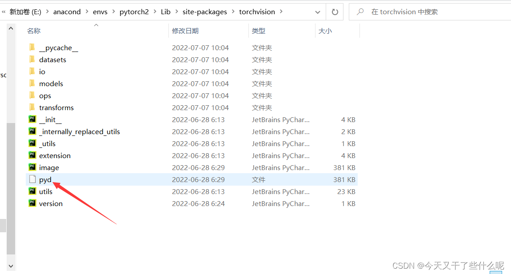Select the _internally_replaced_utils file name

[x=80, y=131]
